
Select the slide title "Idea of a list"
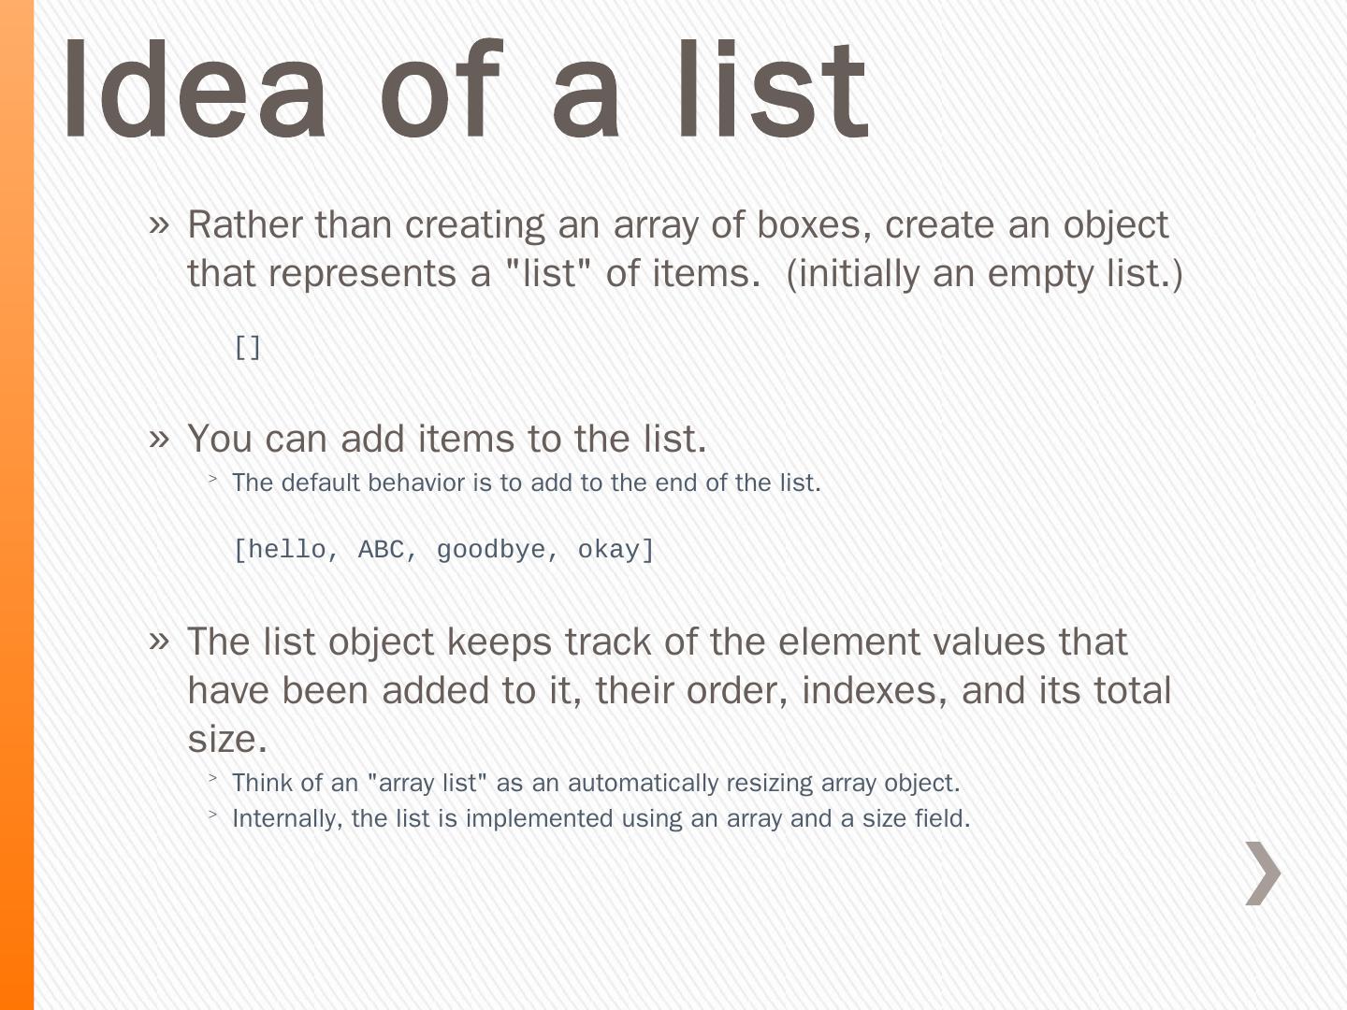coord(466,91)
